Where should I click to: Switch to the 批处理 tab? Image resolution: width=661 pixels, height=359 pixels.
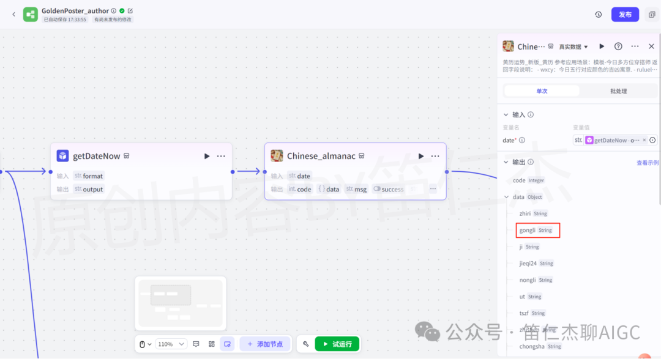[618, 91]
